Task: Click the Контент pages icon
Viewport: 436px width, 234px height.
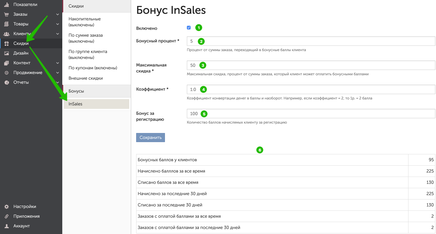Action: pyautogui.click(x=7, y=63)
